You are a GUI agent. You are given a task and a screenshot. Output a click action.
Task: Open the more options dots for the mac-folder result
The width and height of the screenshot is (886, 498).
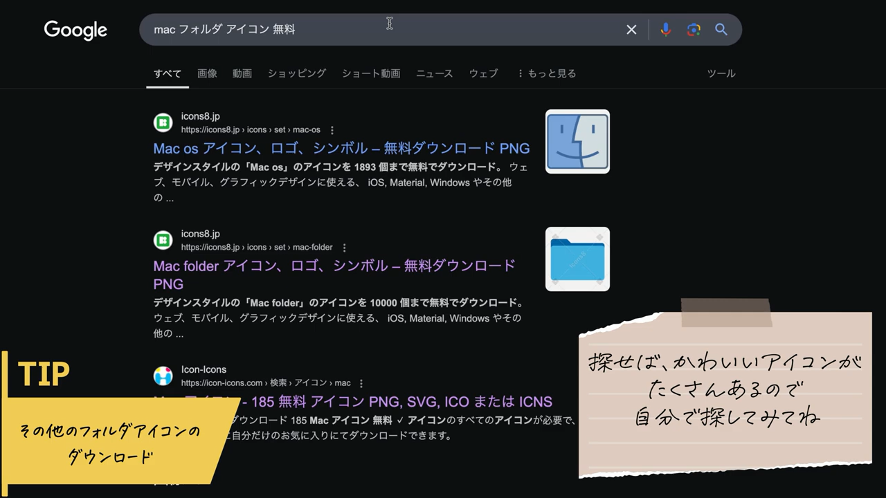point(345,248)
